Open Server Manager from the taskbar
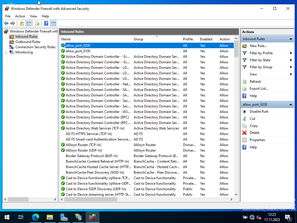Viewport: 297px width, 223px height. tap(64, 217)
